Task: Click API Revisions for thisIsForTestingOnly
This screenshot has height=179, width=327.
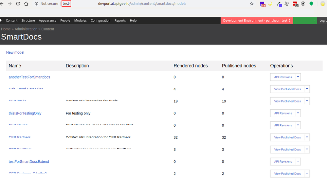Action: pos(283,113)
